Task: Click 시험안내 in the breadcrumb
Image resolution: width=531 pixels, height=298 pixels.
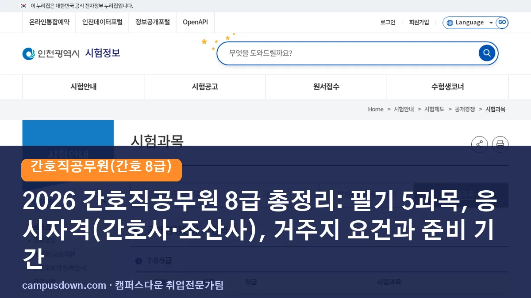Action: tap(404, 109)
